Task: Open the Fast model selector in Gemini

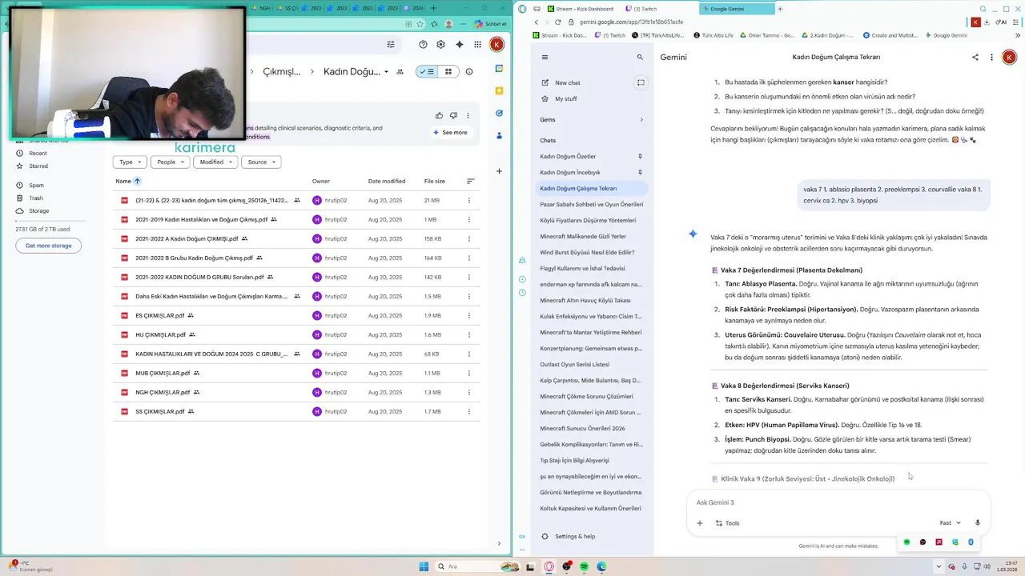Action: point(950,523)
